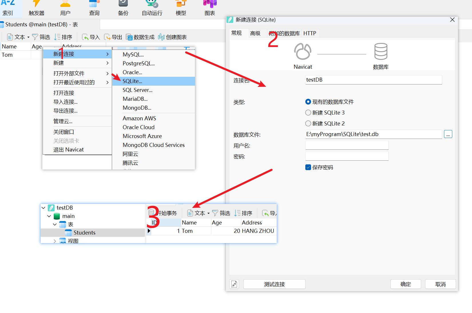Expand the 新建 submenu arrow
This screenshot has height=313, width=472.
107,63
